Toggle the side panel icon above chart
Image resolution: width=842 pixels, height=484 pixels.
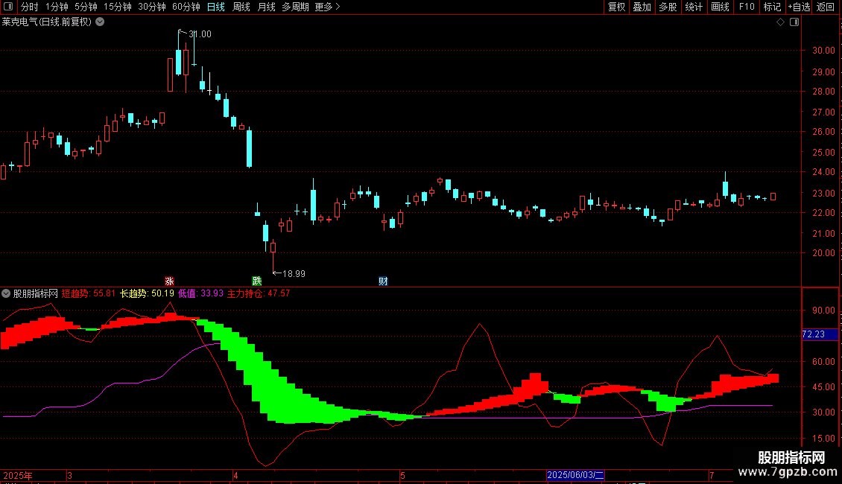tap(794, 22)
